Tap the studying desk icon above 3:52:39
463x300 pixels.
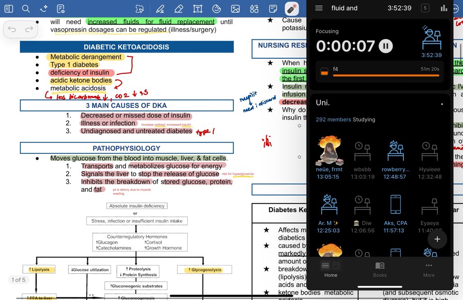pos(432,38)
